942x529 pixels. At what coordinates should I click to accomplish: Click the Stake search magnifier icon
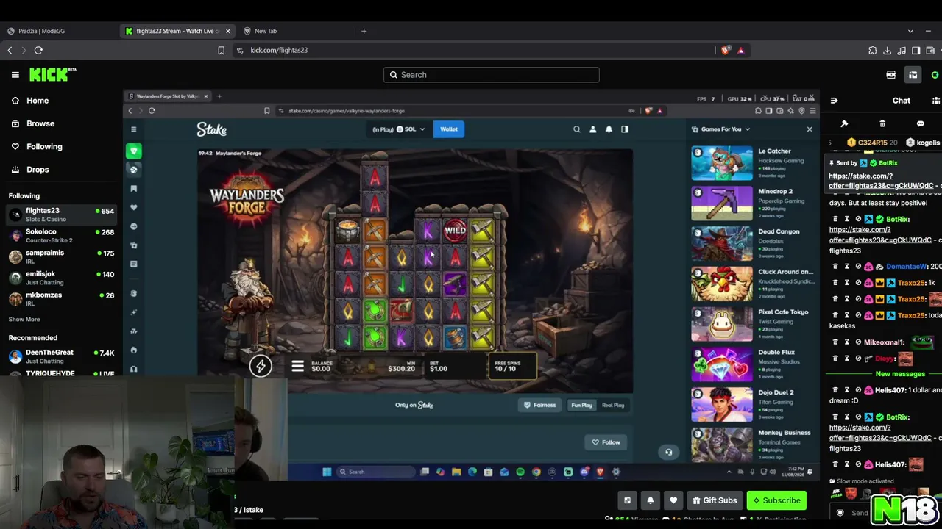click(577, 129)
